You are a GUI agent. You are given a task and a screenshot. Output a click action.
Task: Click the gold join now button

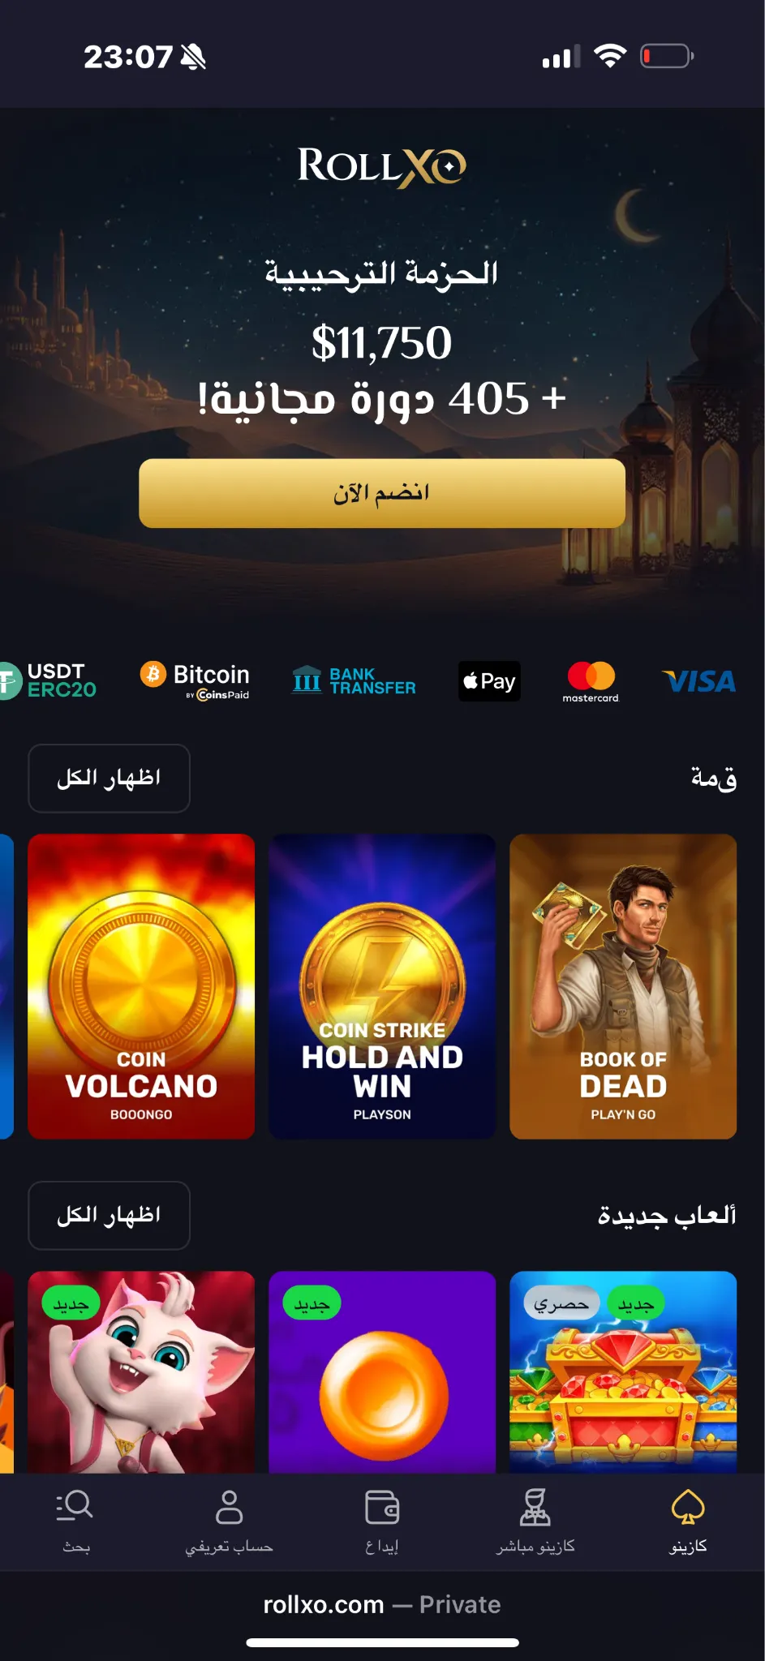pyautogui.click(x=382, y=493)
